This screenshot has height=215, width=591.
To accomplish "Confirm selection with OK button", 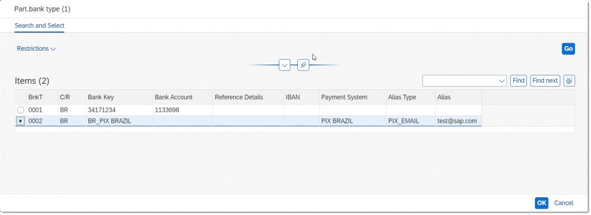I will point(541,203).
